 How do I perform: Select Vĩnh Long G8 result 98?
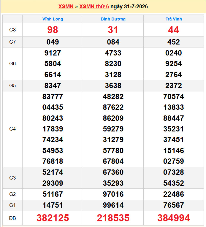click(x=53, y=30)
